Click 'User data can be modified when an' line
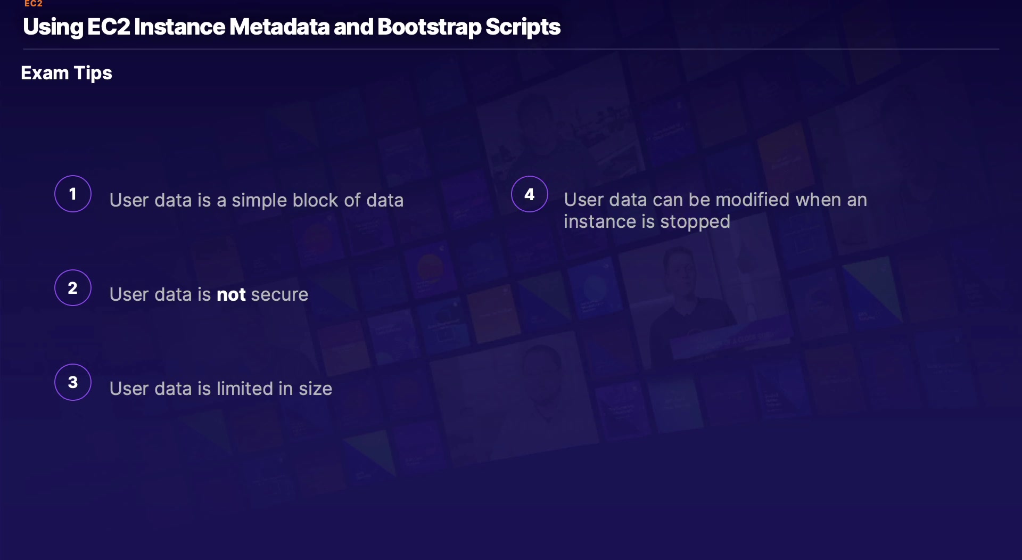 pos(715,200)
